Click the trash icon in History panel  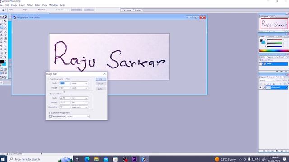286,72
